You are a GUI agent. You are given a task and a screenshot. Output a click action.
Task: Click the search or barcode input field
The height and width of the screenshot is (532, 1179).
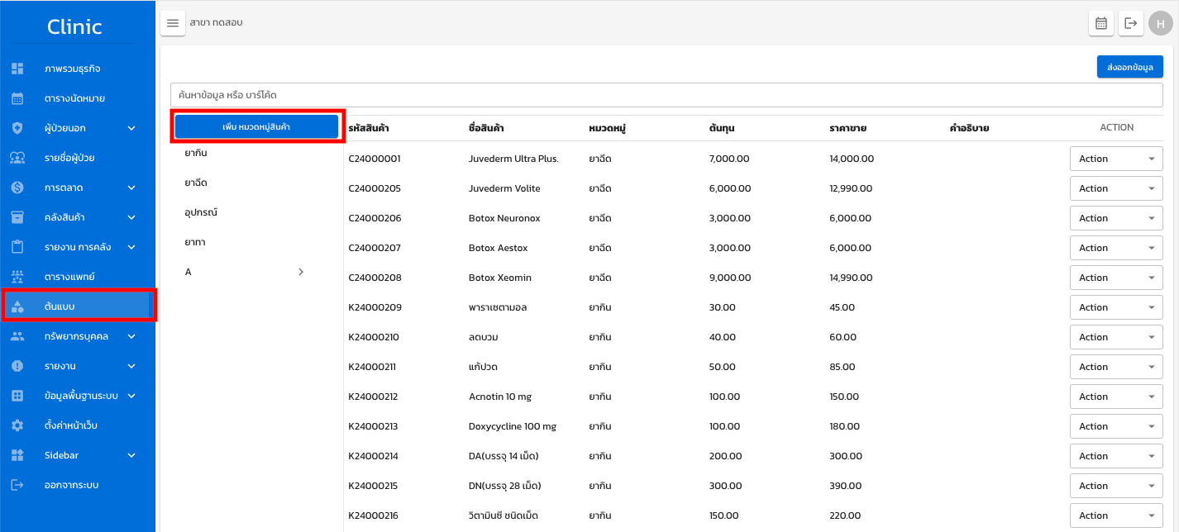click(666, 95)
